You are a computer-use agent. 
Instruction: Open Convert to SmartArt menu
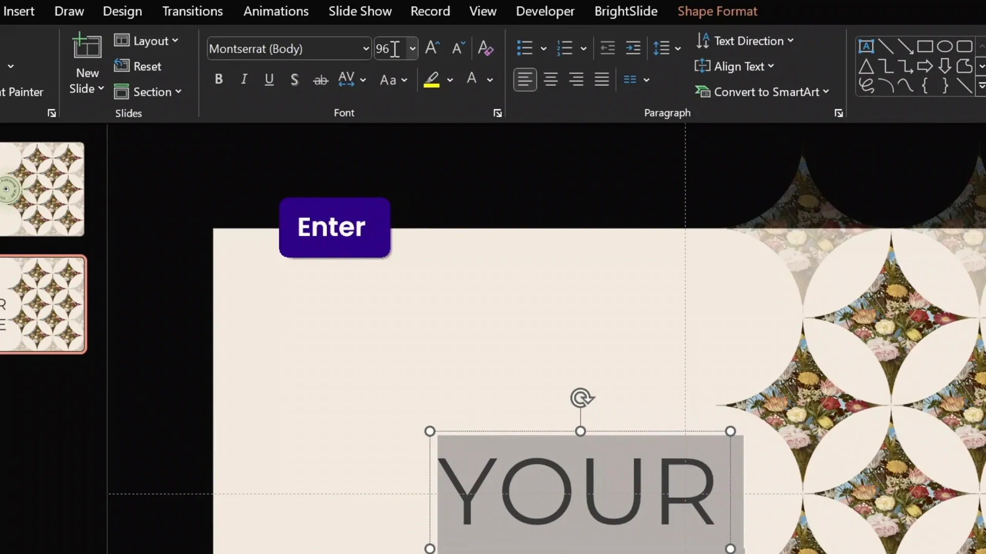(762, 92)
